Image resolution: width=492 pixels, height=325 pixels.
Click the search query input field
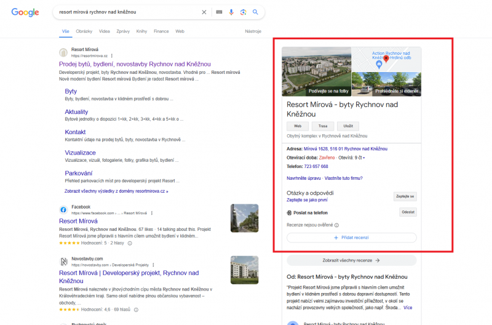pos(129,12)
